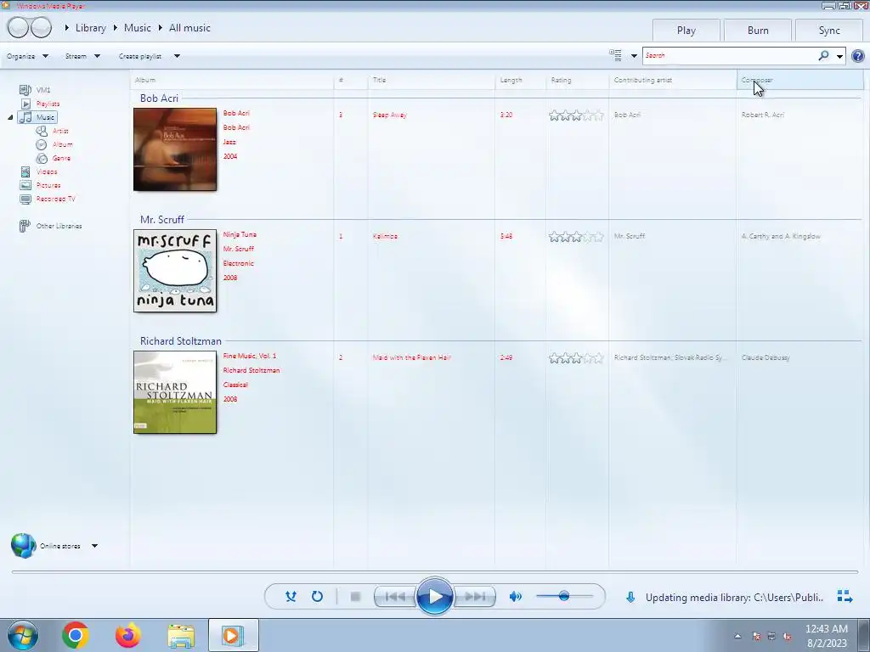870x652 pixels.
Task: Mute the sound with the speaker icon
Action: click(x=516, y=597)
